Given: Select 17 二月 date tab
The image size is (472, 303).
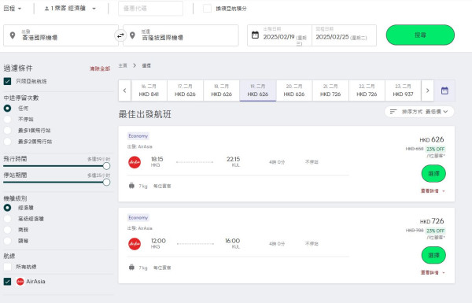Looking at the screenshot, I should point(185,91).
